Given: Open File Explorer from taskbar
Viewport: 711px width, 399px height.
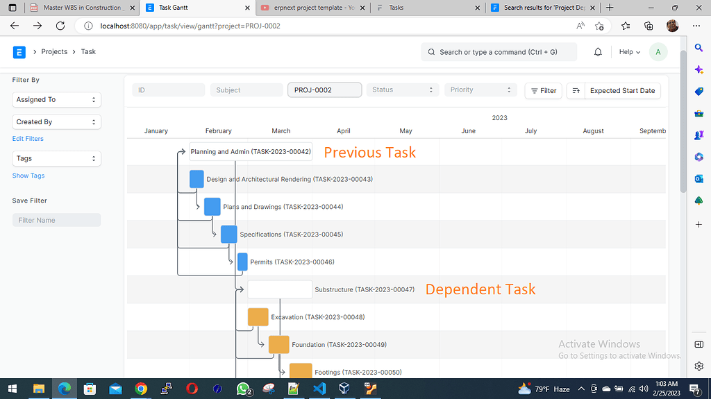Looking at the screenshot, I should coord(39,389).
